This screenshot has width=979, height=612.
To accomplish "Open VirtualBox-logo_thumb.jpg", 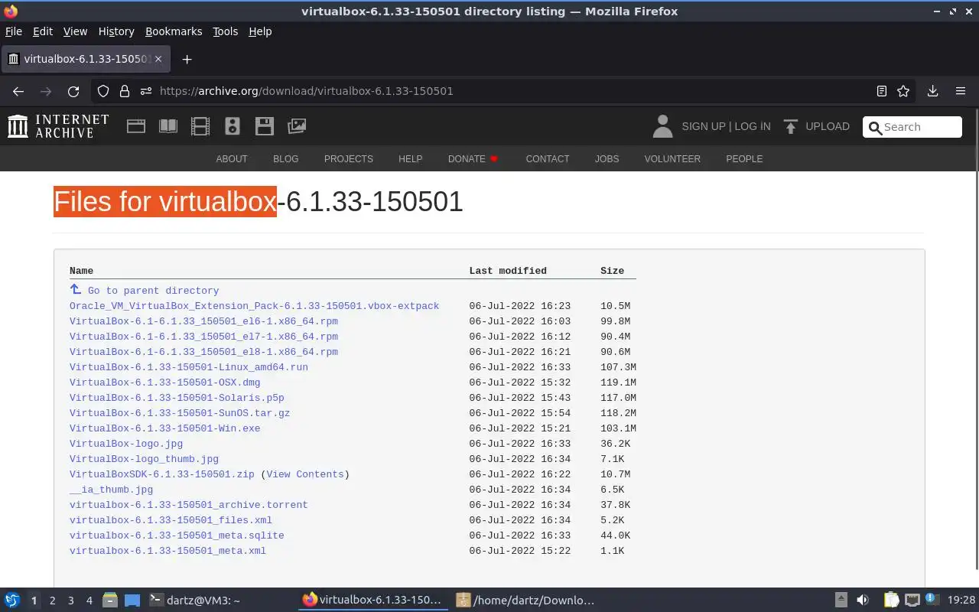I will pos(144,459).
